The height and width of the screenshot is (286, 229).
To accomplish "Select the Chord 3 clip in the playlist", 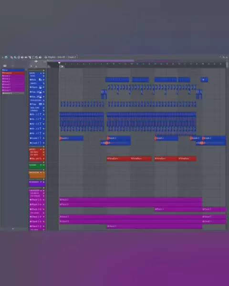I will (x=155, y=226).
